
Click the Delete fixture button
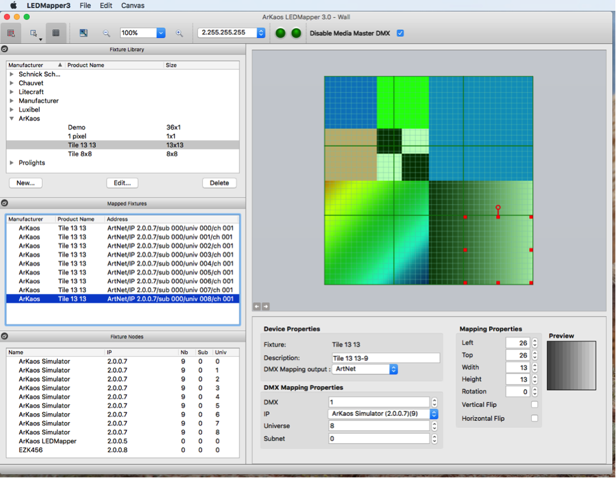pos(220,183)
